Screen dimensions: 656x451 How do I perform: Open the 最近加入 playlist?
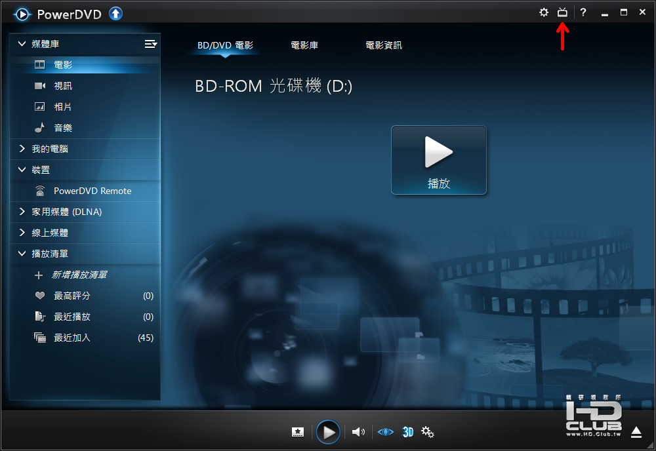[85, 338]
